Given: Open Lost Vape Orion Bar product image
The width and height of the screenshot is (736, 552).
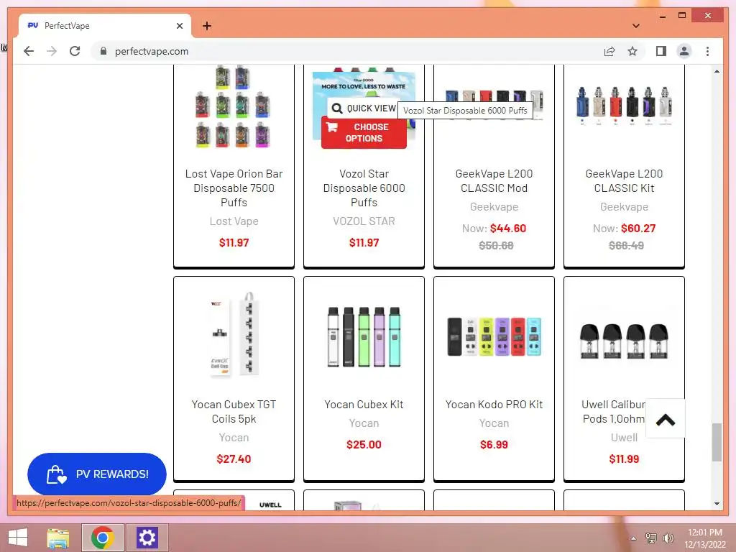Looking at the screenshot, I should click(234, 106).
